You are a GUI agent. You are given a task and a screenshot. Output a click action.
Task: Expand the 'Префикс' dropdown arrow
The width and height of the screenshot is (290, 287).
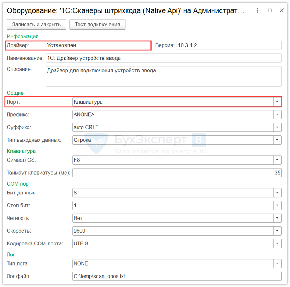pos(277,114)
